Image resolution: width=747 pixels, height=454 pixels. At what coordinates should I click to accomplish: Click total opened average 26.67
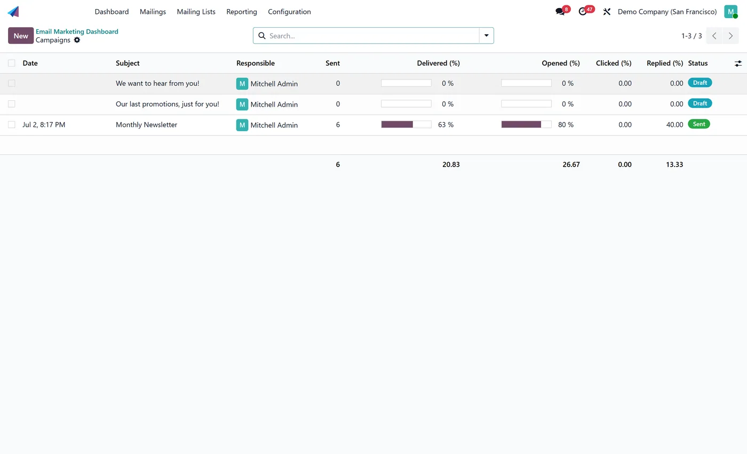[571, 164]
